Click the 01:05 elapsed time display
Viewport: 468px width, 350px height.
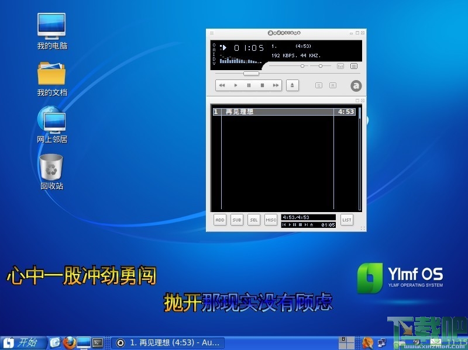click(x=249, y=48)
